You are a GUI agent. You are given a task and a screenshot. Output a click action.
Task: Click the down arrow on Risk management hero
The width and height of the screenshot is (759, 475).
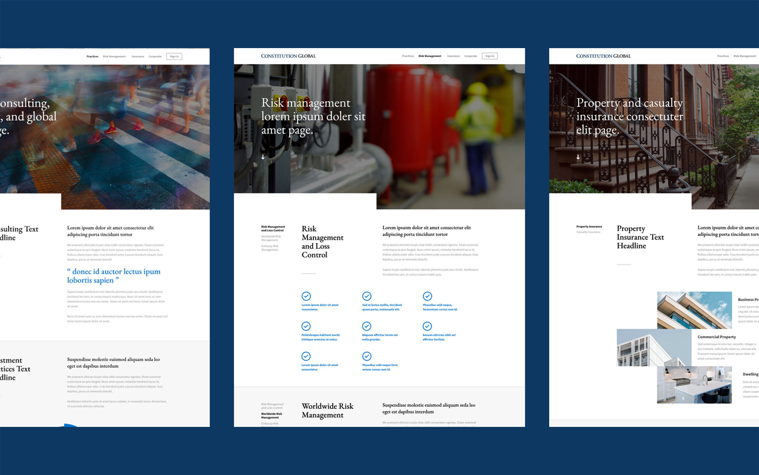click(263, 157)
